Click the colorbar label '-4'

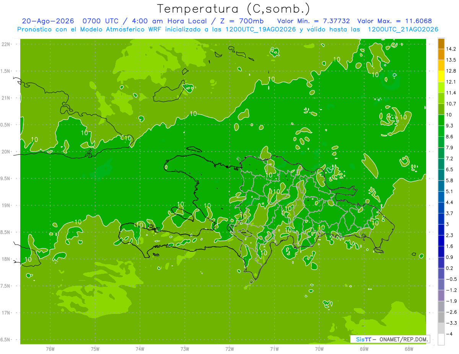(x=449, y=334)
